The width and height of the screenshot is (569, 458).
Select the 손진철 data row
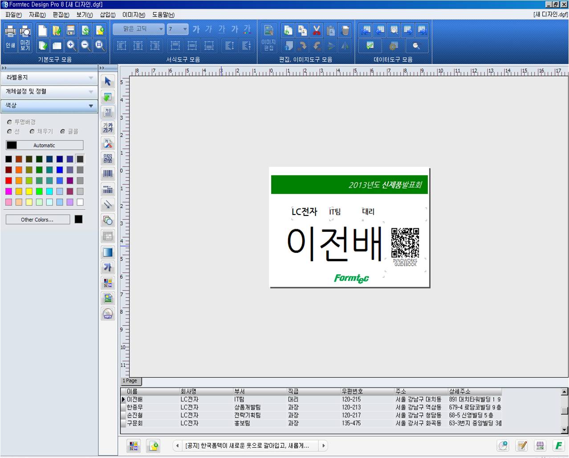point(311,415)
